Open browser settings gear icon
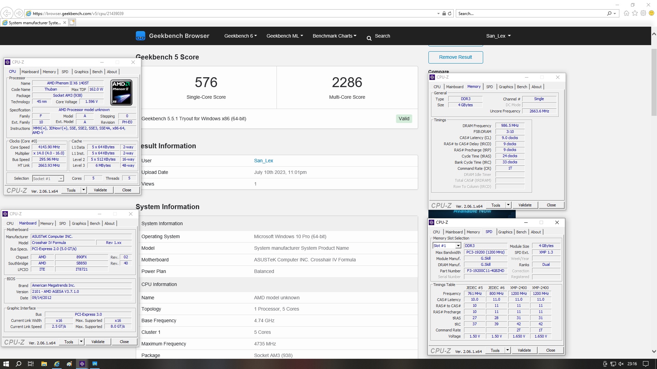The width and height of the screenshot is (657, 369). [643, 13]
